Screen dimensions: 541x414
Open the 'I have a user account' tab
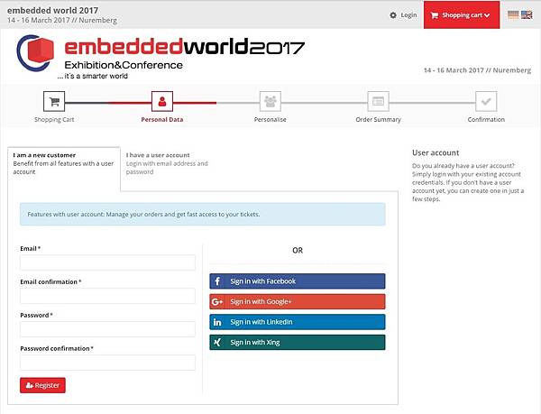tap(167, 163)
